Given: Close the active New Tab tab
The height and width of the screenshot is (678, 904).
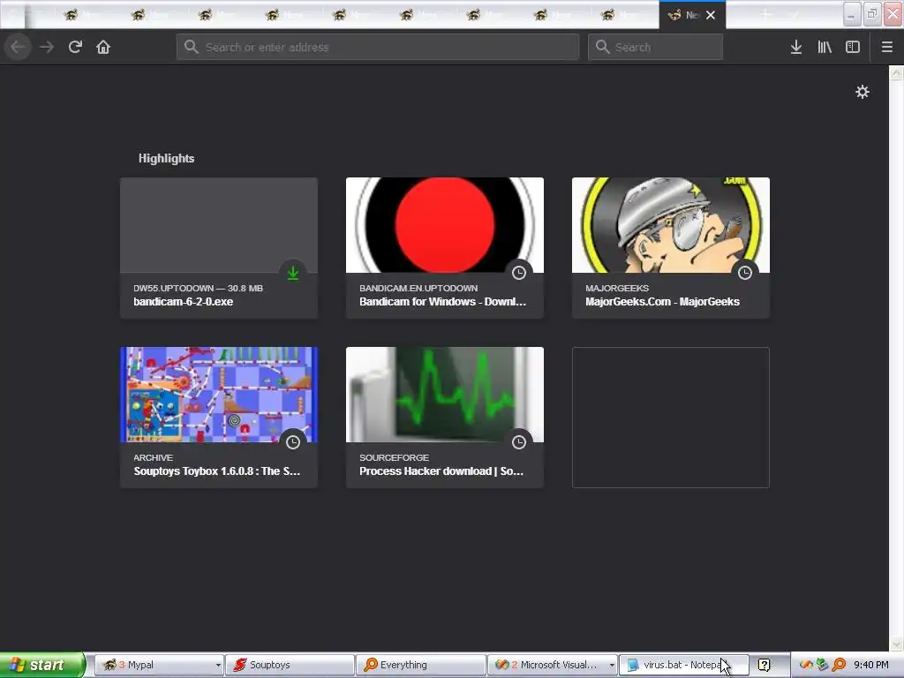Looking at the screenshot, I should click(711, 15).
